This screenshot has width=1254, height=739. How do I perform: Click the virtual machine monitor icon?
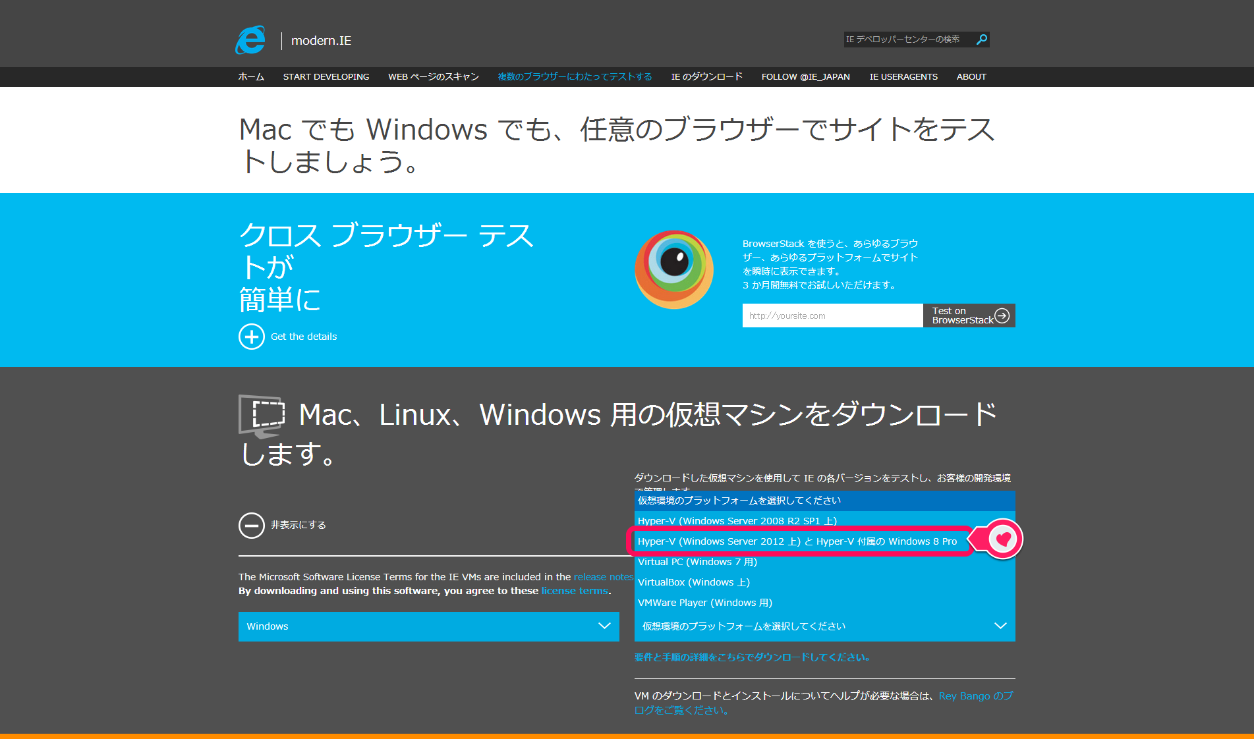coord(262,416)
